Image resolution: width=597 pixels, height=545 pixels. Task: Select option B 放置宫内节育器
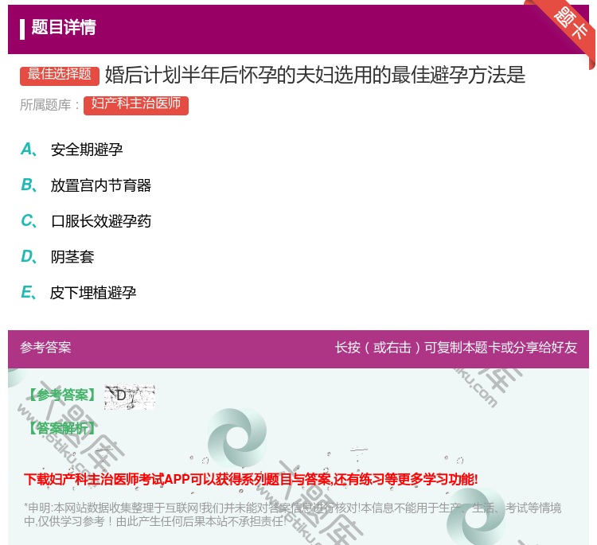(86, 185)
